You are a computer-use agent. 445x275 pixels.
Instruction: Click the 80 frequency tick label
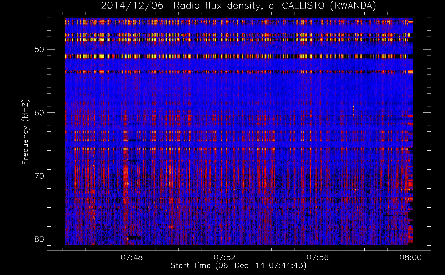[39, 239]
